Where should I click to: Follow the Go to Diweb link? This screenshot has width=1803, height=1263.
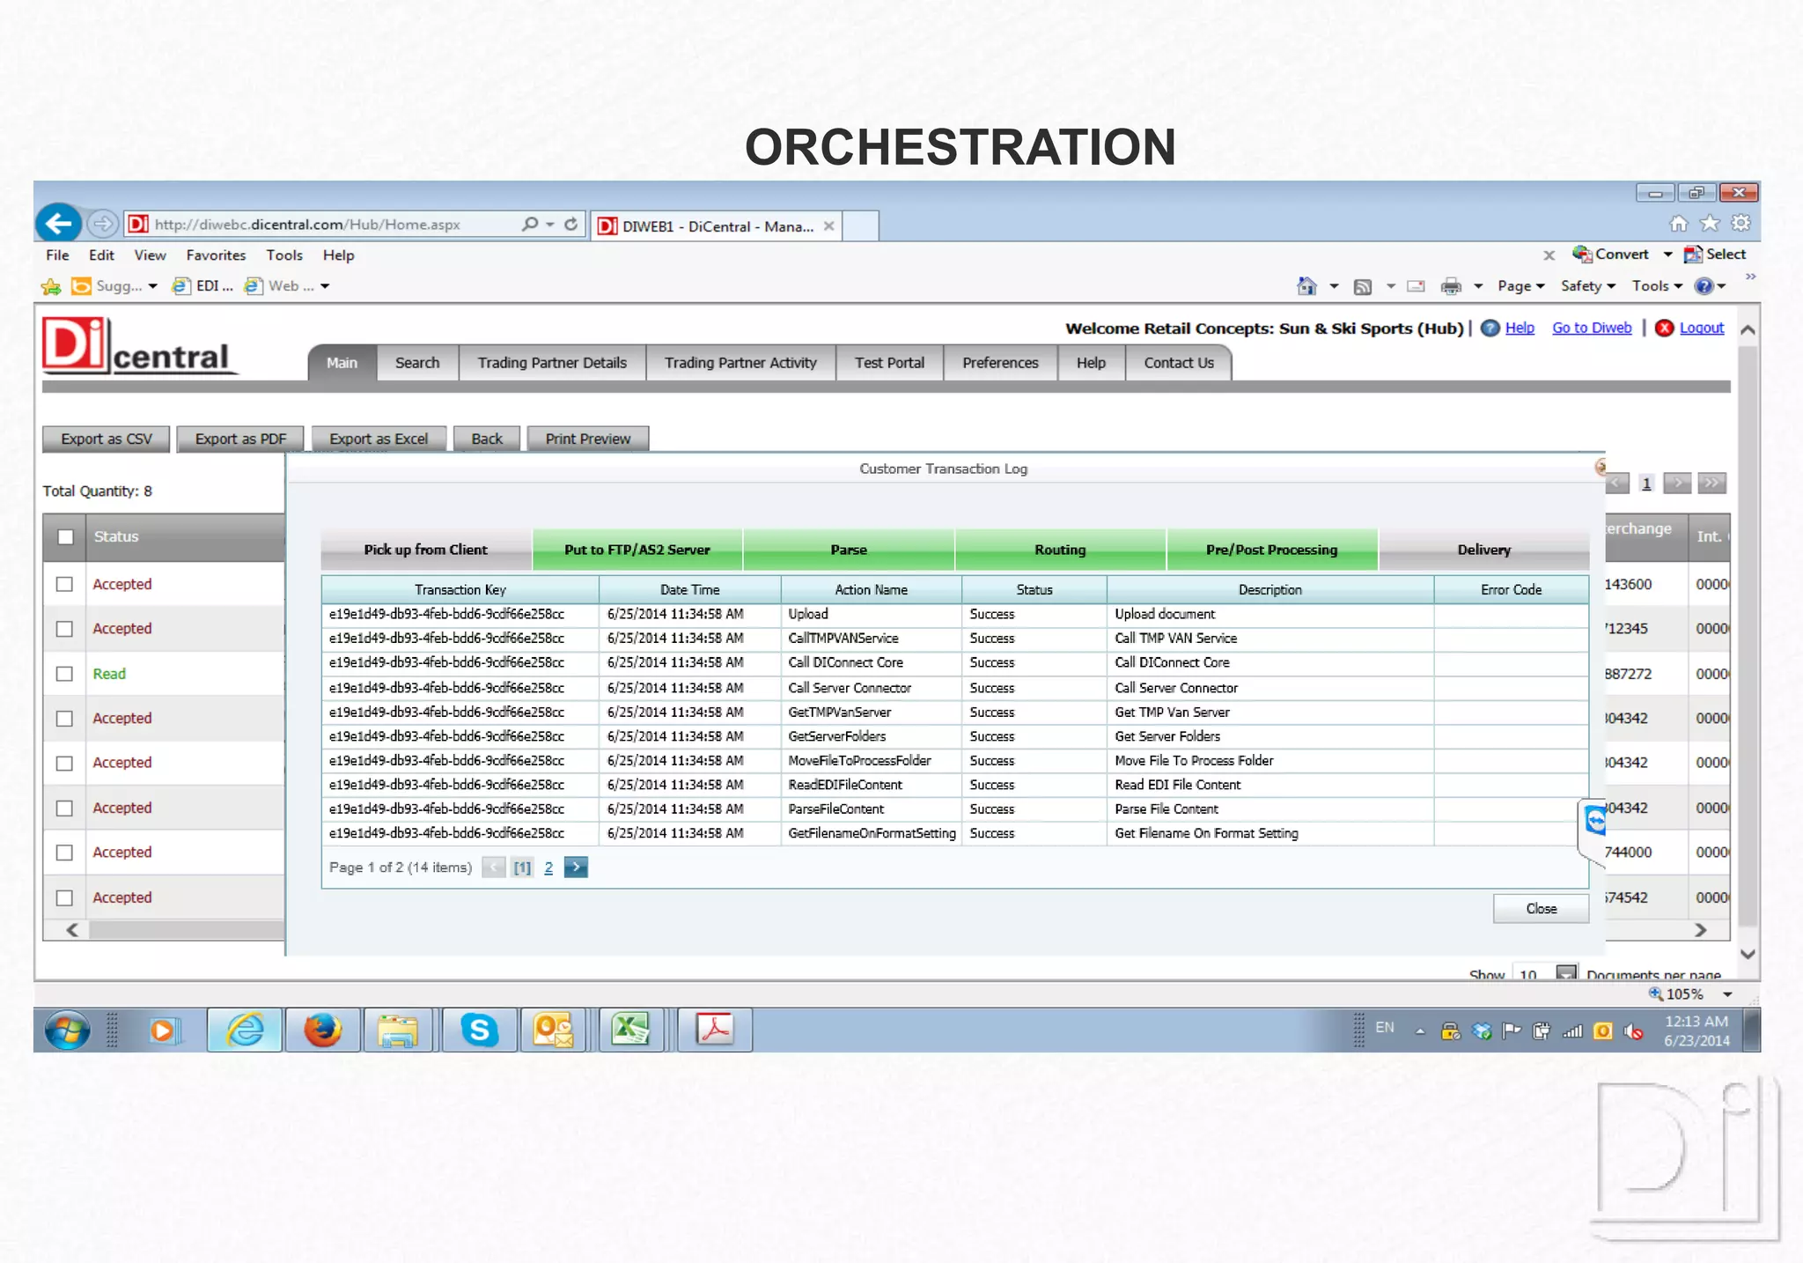tap(1592, 328)
